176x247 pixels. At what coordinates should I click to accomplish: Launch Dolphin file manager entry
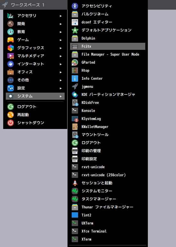108,38
